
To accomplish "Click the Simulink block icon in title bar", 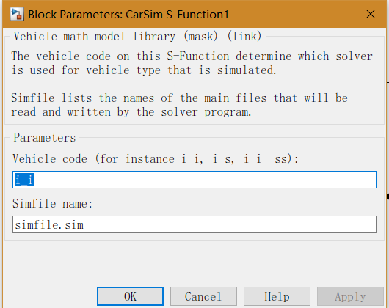I will 17,14.
